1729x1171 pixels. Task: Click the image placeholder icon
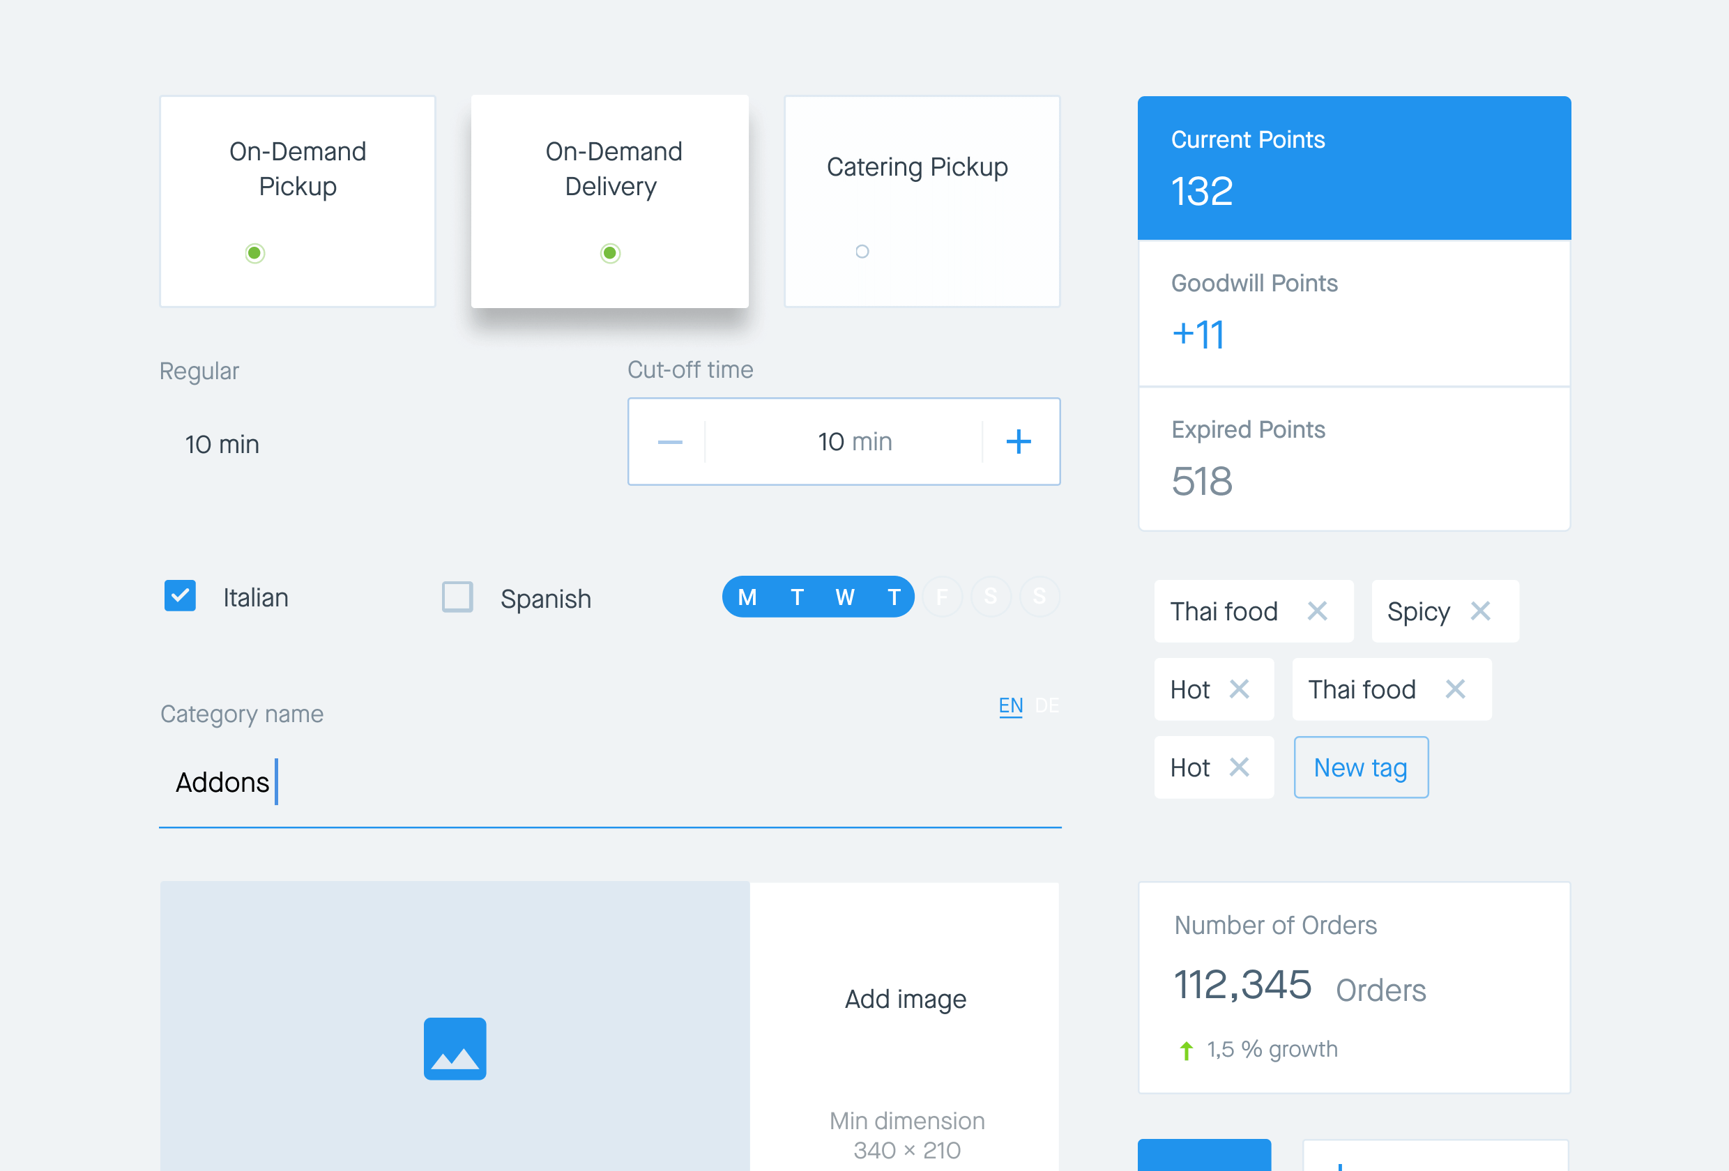coord(455,1048)
